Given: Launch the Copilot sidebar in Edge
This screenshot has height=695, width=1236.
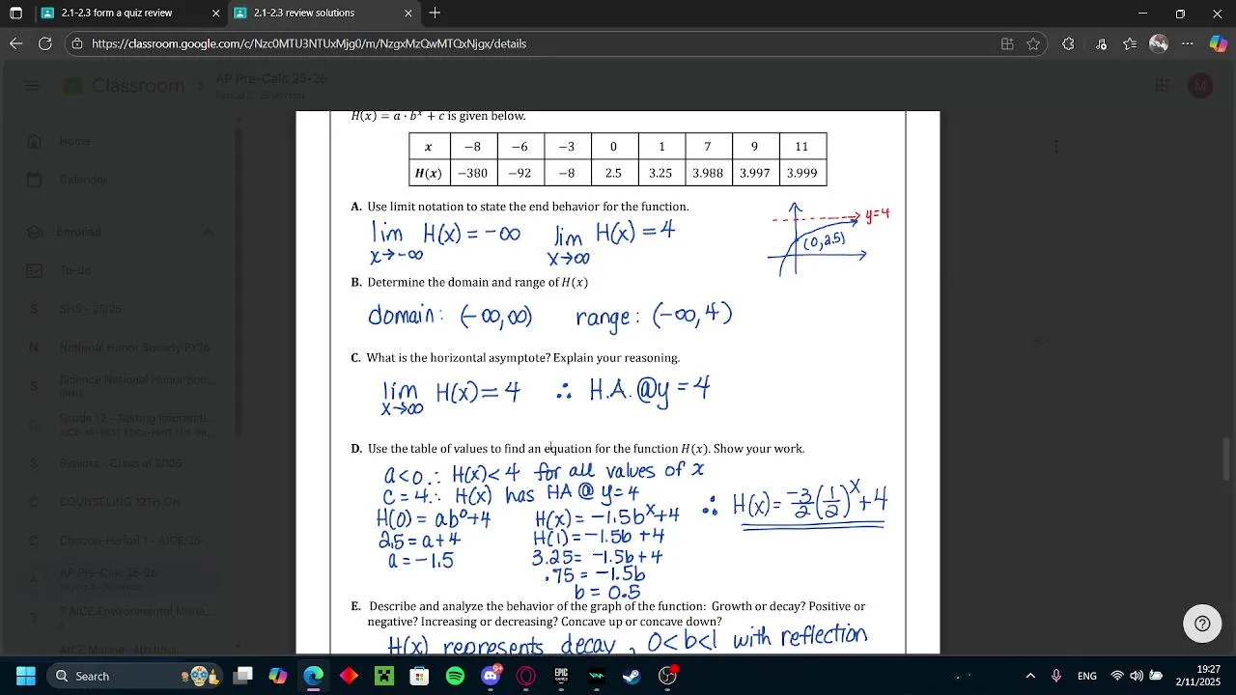Looking at the screenshot, I should click(x=1219, y=43).
